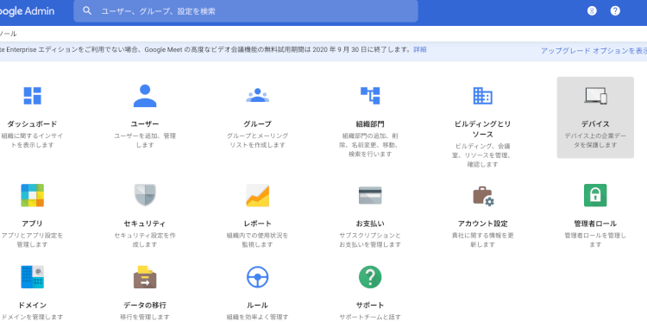
Task: Open the お支払い credit card icon
Action: (370, 195)
